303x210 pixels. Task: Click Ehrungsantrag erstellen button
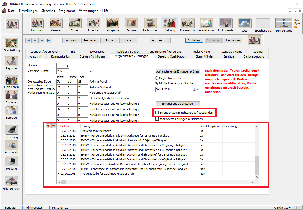[x=177, y=104]
